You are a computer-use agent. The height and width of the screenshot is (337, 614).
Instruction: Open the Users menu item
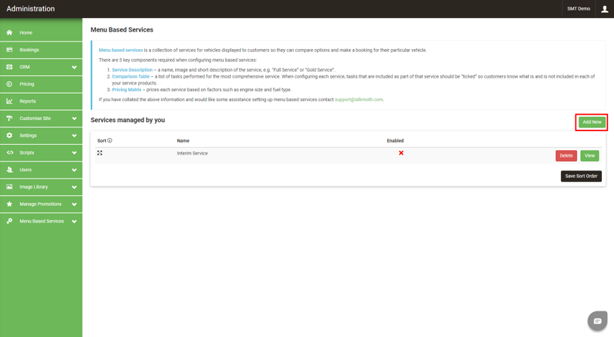(26, 170)
